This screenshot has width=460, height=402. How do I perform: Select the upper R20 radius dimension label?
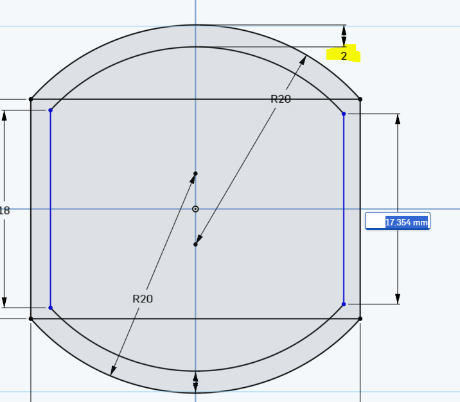(x=281, y=99)
